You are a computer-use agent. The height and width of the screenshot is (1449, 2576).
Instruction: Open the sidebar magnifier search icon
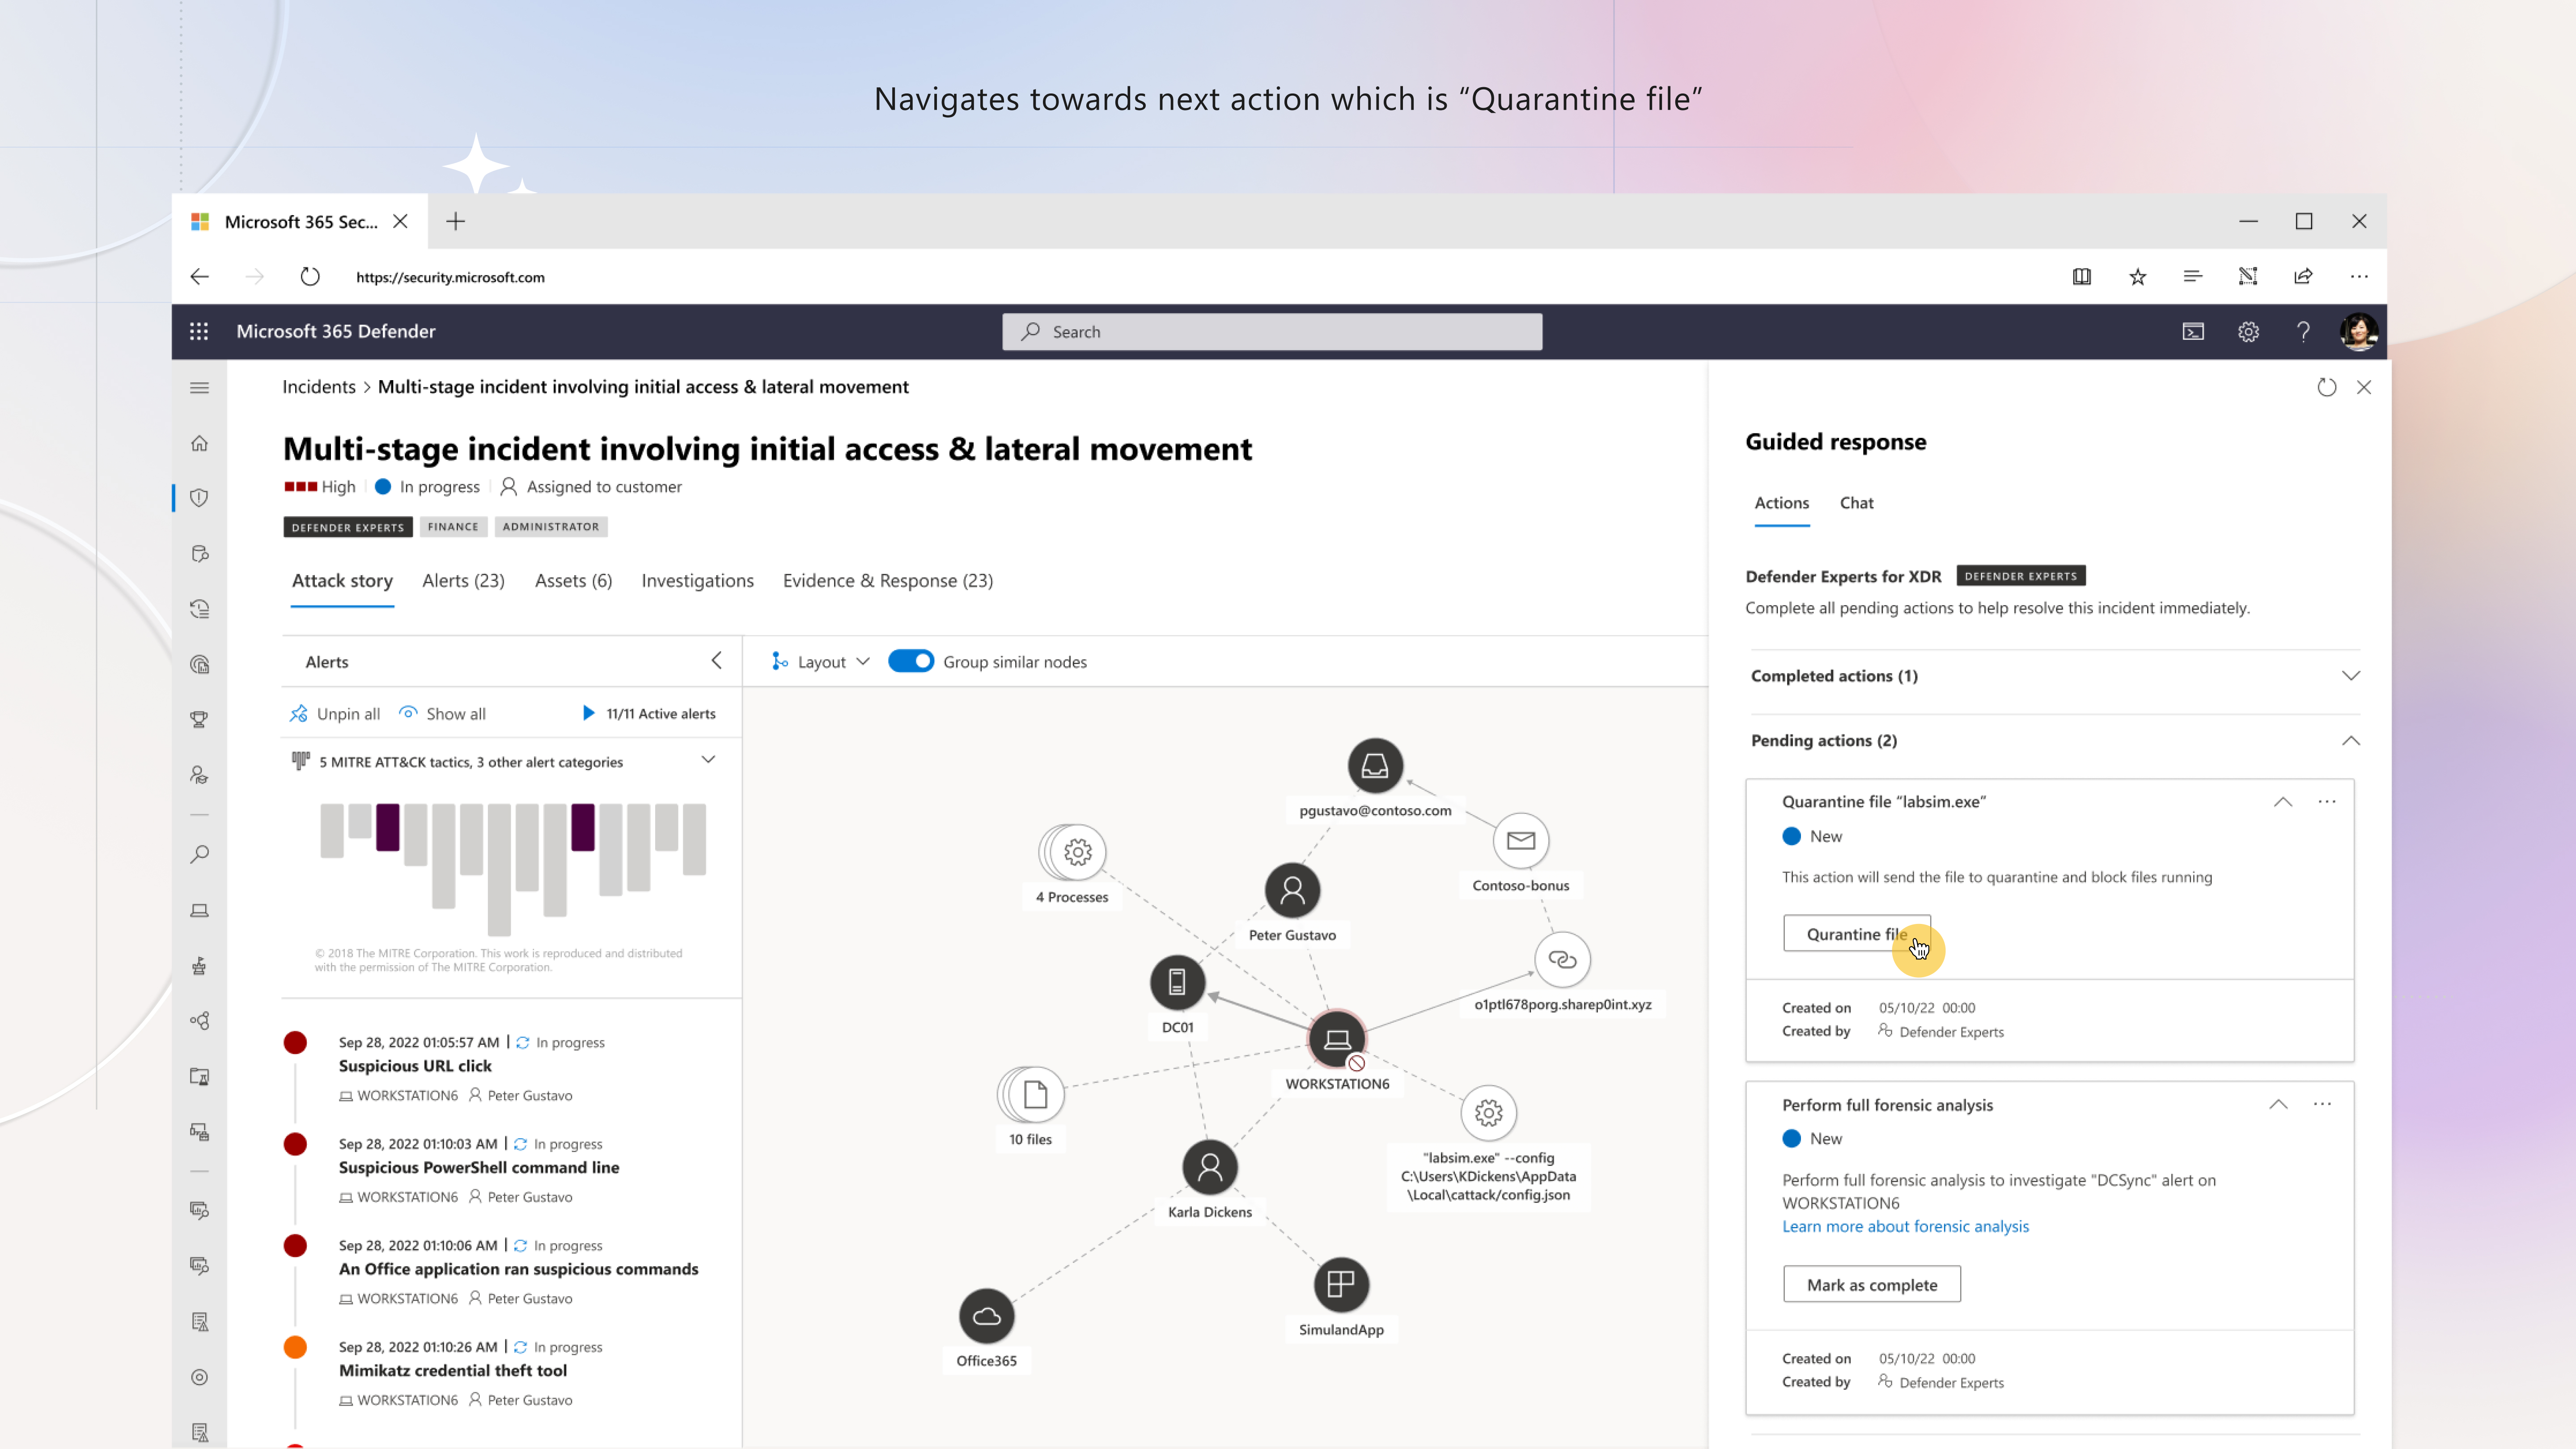pos(199,854)
